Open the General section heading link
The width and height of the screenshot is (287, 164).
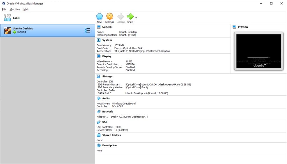click(x=107, y=27)
